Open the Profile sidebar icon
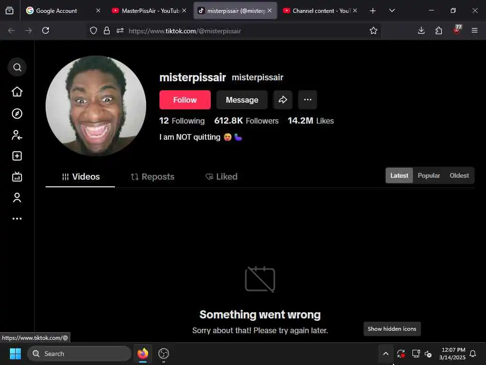 point(17,198)
